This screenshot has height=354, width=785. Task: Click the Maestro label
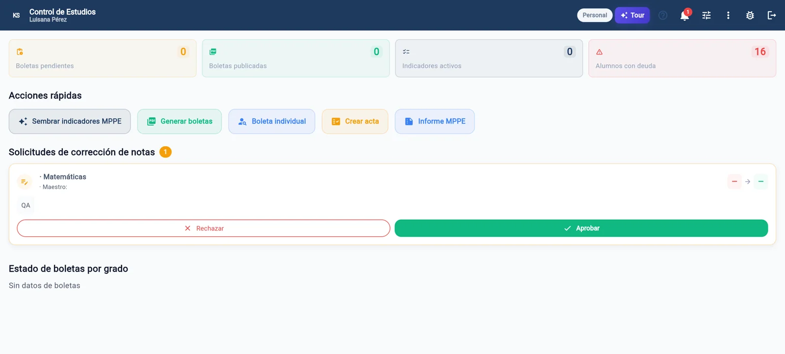coord(54,187)
